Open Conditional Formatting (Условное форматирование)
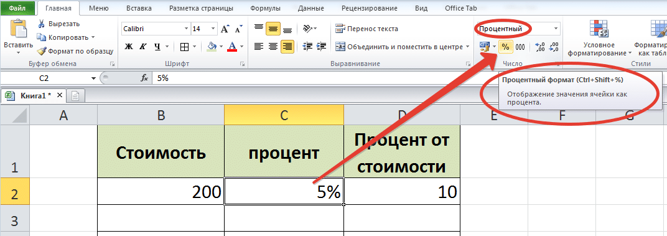 pyautogui.click(x=599, y=39)
